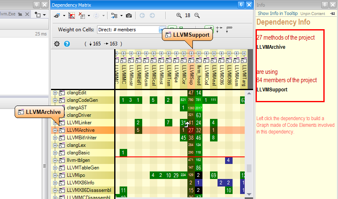Click the navigate back arrow
This screenshot has width=338, height=199.
[142, 15]
